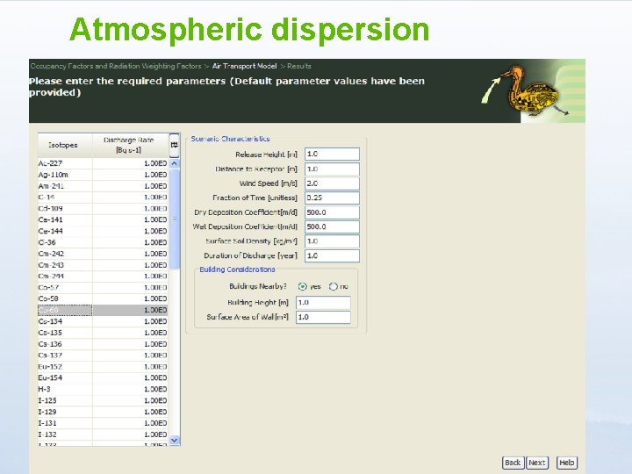Select the 'yes' radio for Buildings Nearby

click(302, 286)
